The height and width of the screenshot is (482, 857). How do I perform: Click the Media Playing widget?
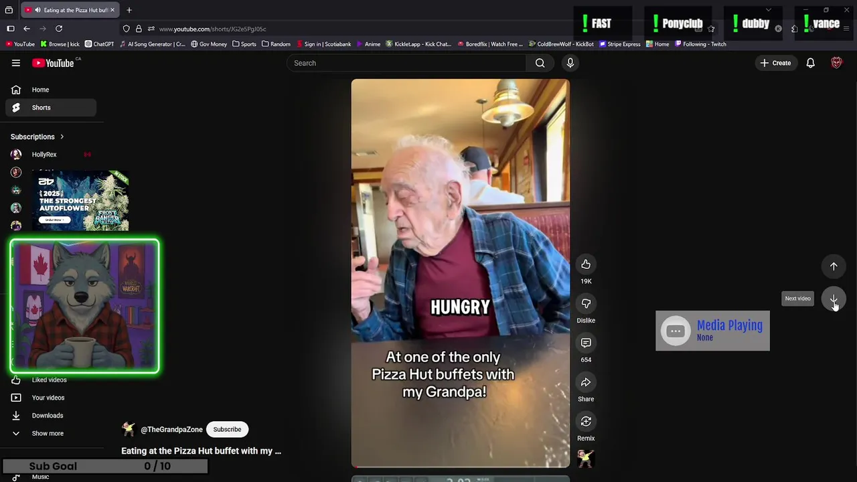712,331
